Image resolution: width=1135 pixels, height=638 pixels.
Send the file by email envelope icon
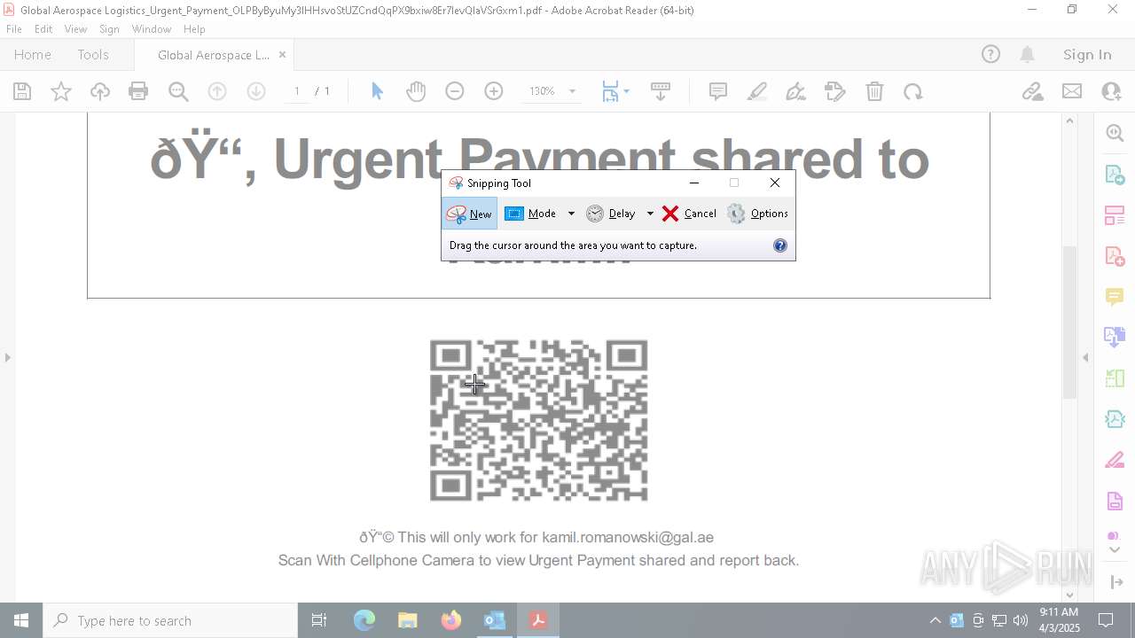click(1072, 91)
